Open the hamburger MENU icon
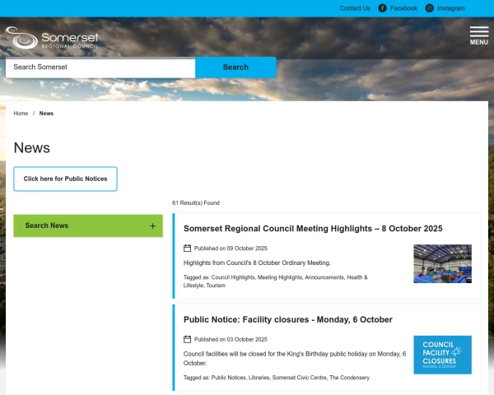 tap(478, 35)
